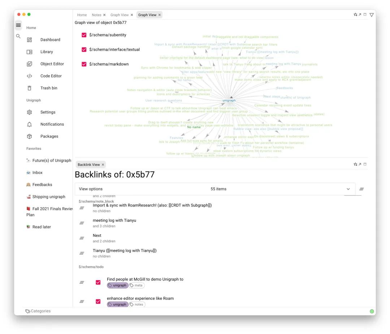390x334 pixels.
Task: Click handle icon beside Find people at McGill todo
Action: (82, 282)
